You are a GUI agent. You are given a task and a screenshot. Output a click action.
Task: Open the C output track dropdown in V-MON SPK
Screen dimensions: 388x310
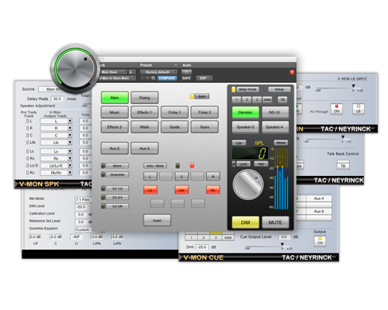[56, 136]
